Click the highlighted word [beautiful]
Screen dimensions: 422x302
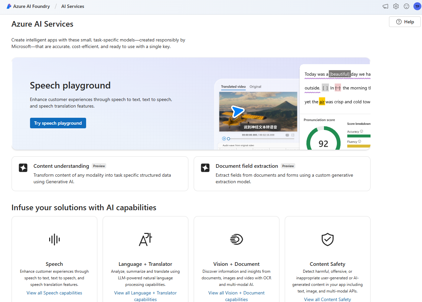340,74
